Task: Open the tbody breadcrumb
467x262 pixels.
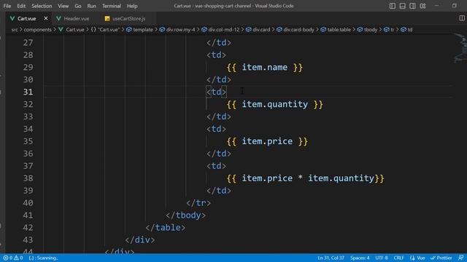Action: click(371, 29)
